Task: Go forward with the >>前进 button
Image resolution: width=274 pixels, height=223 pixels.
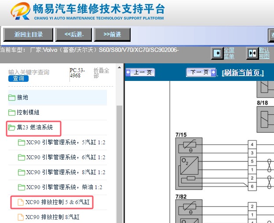Action: point(112,35)
